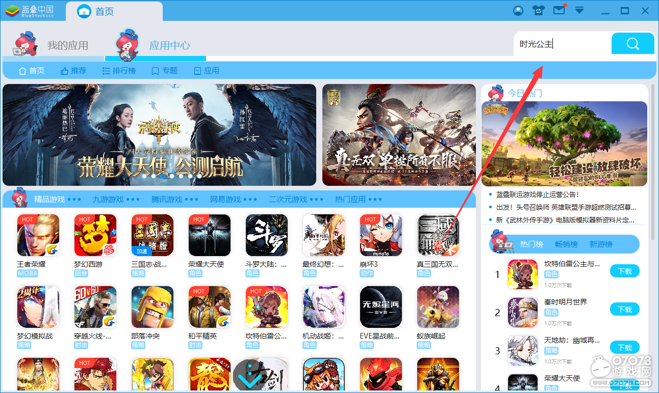The image size is (659, 393).
Task: Click the 荣耀大天使 ranking entry title
Action: coord(562,378)
